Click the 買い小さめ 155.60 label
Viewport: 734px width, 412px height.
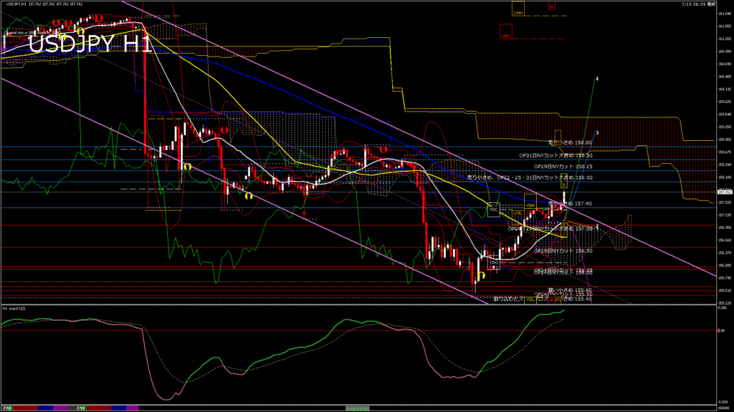(570, 290)
